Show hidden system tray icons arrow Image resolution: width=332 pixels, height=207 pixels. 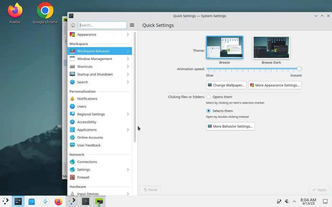point(294,201)
